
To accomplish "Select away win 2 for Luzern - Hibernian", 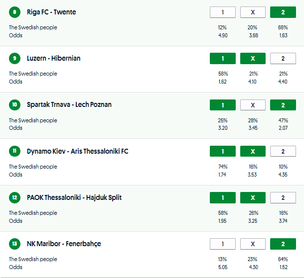I will (283, 59).
